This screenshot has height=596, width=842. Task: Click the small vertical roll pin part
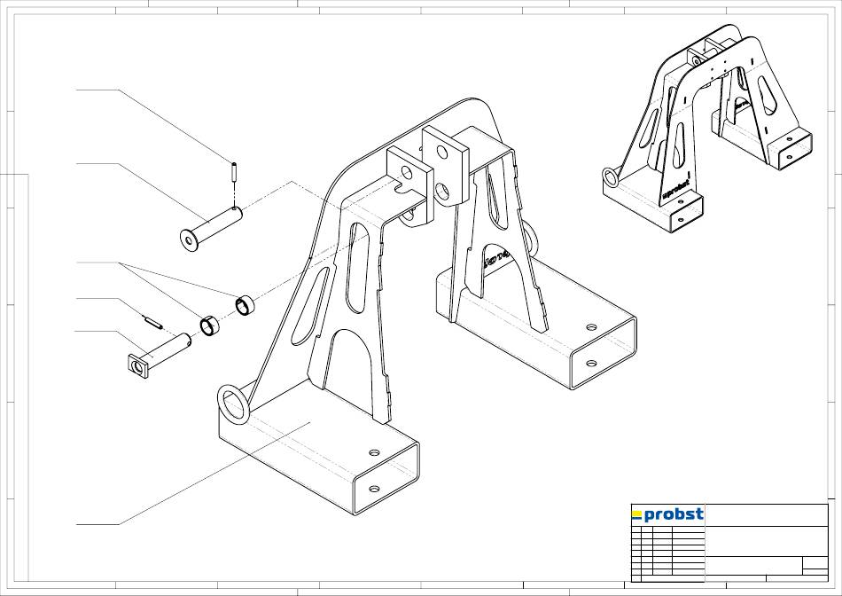[235, 172]
